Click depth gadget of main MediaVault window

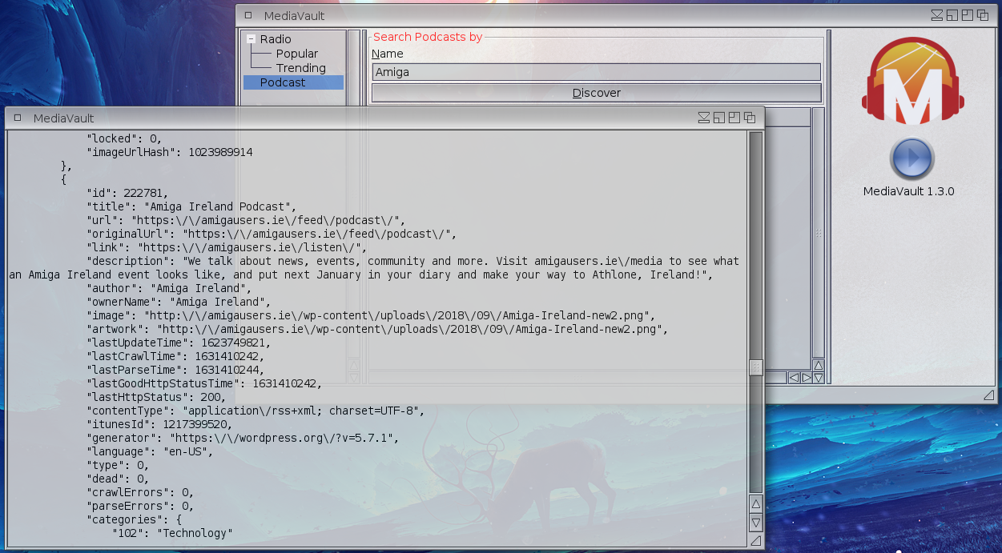point(982,15)
